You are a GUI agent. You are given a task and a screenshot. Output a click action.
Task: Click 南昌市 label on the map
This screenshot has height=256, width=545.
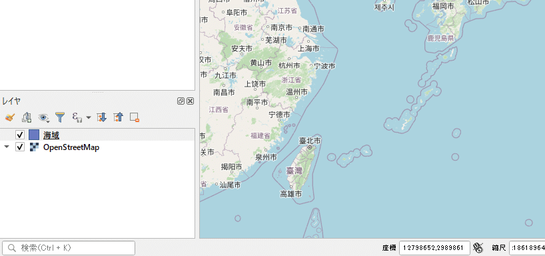pyautogui.click(x=224, y=93)
